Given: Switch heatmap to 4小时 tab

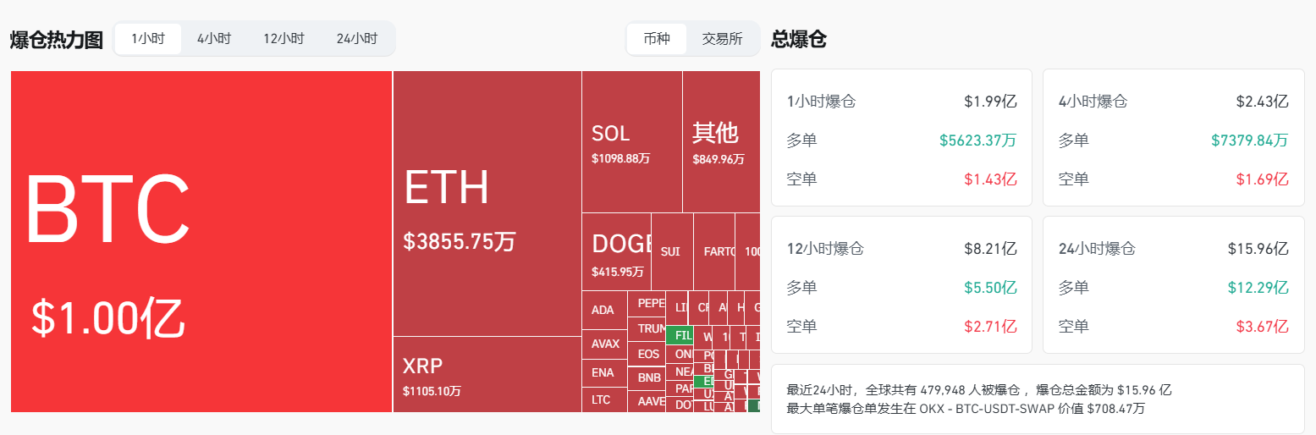Looking at the screenshot, I should tap(215, 39).
